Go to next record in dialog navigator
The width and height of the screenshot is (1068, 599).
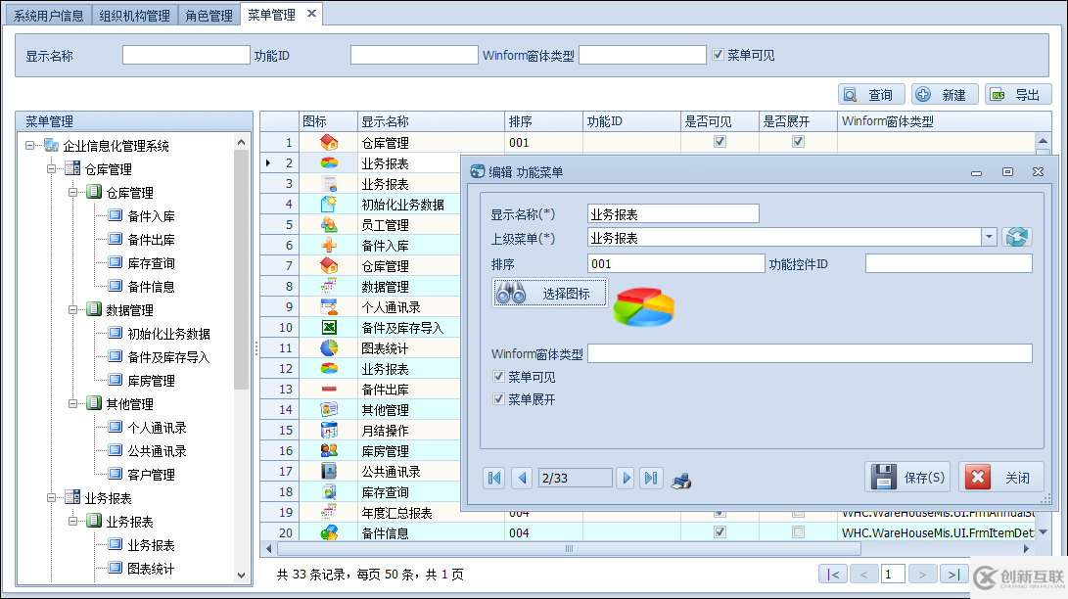pos(626,478)
